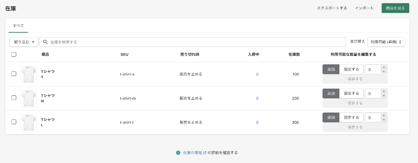The image size is (418, 163).
Task: Click the info icon beside 在庫の管理
Action: [x=178, y=153]
